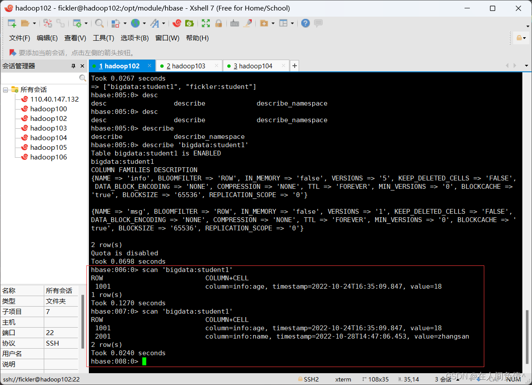
Task: Open help via blue question icon
Action: pos(306,23)
